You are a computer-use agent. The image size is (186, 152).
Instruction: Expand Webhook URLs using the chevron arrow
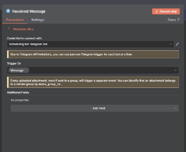tap(9, 29)
